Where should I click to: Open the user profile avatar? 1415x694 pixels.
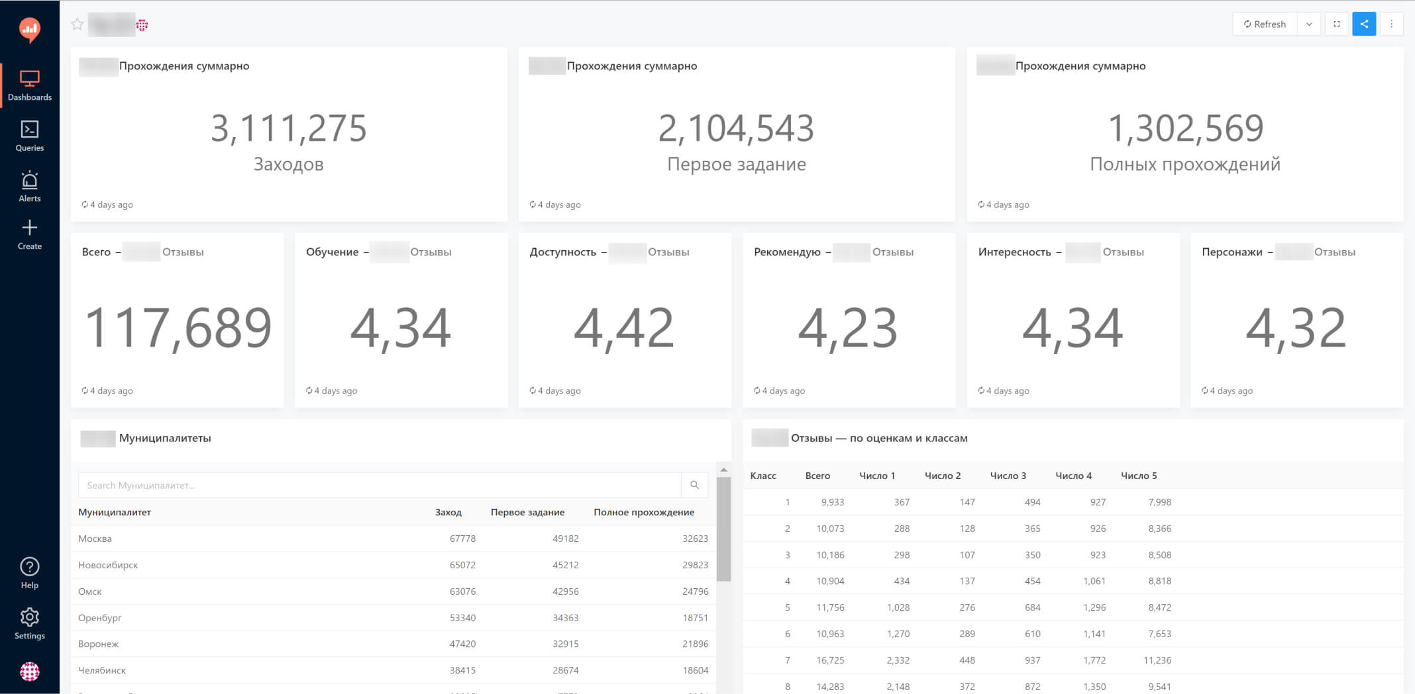pos(30,672)
